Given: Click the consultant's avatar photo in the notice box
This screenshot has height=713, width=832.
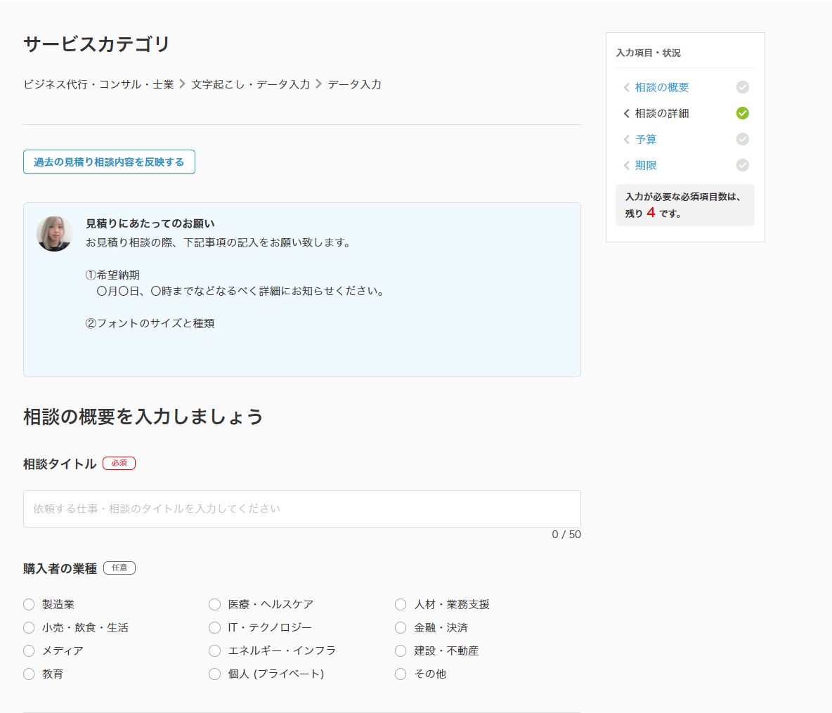Looking at the screenshot, I should click(x=54, y=233).
